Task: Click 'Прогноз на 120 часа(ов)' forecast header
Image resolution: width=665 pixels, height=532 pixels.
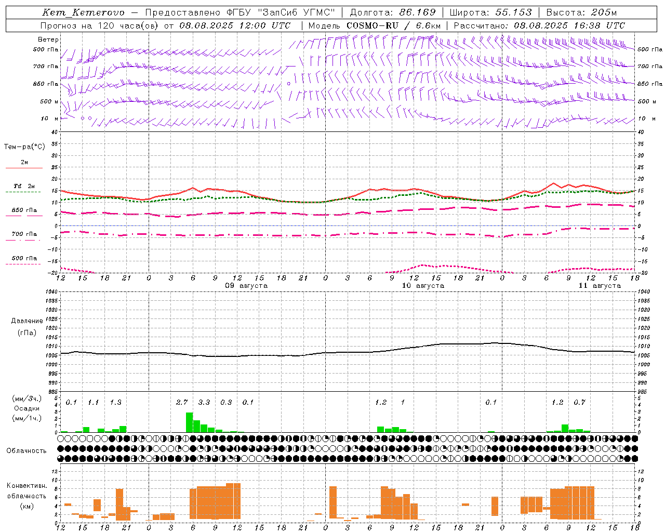Action: 100,25
